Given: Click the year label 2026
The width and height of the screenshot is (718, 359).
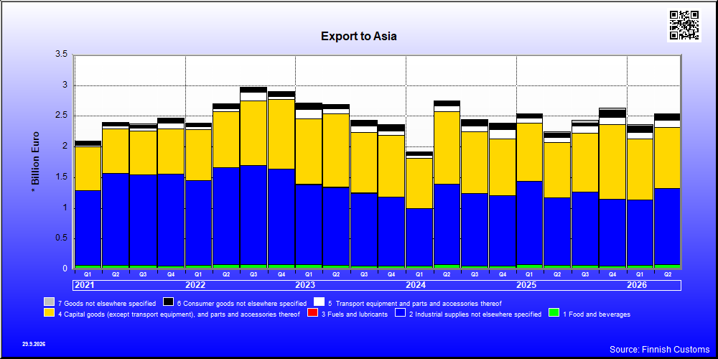Looking at the screenshot, I should [637, 285].
